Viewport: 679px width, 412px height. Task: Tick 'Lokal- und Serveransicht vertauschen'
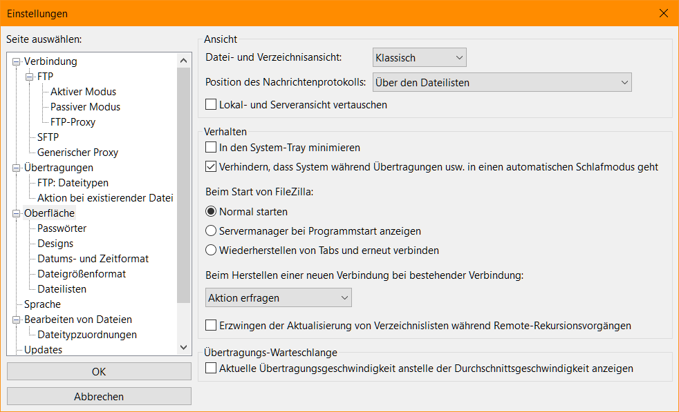(212, 105)
